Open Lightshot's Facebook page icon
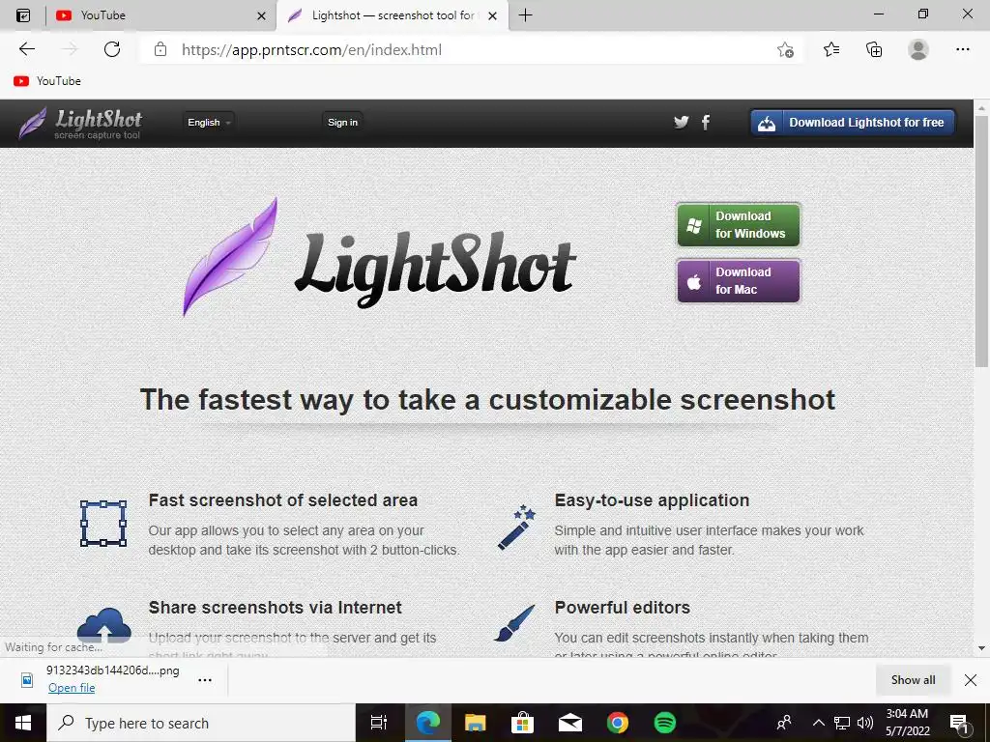 point(705,123)
